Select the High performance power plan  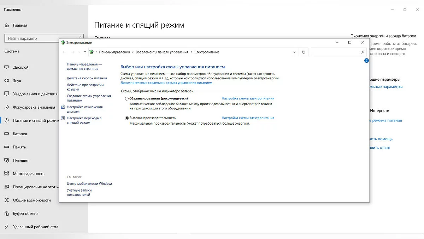pyautogui.click(x=127, y=118)
